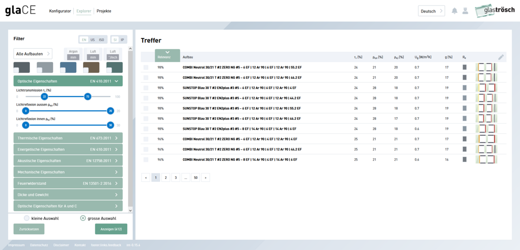
Task: Expand the Thermische Eigenschaften section
Action: click(x=68, y=138)
